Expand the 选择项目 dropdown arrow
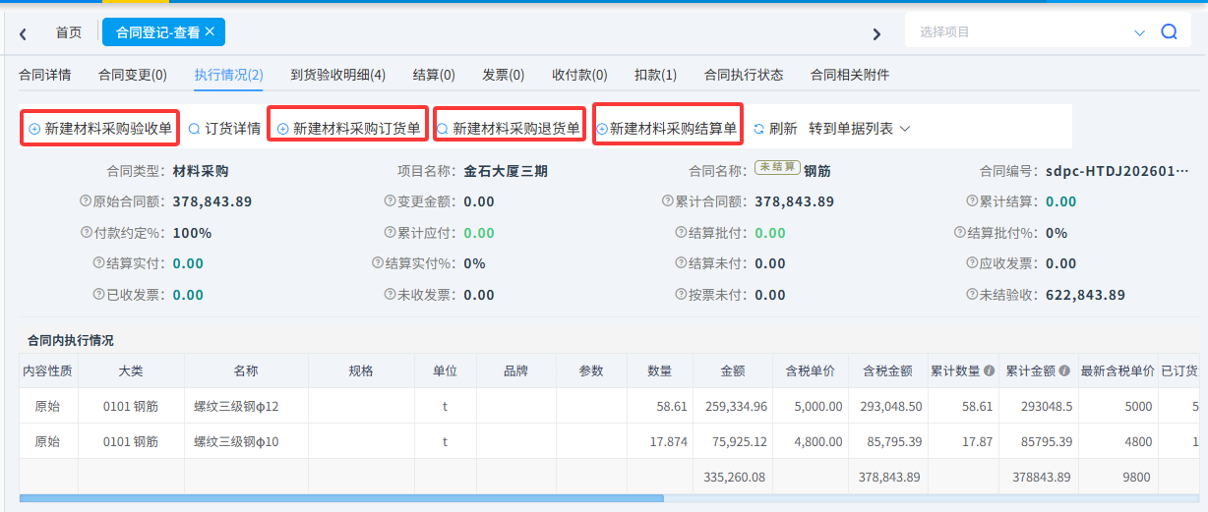This screenshot has width=1208, height=512. pos(1139,32)
